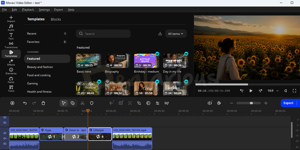Screen dimensions: 300x150
Task: Click the stabilization frame icon
Action: pyautogui.click(x=130, y=103)
